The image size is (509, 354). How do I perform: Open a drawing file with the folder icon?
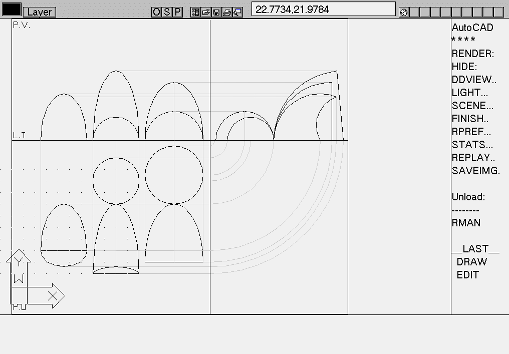click(206, 12)
